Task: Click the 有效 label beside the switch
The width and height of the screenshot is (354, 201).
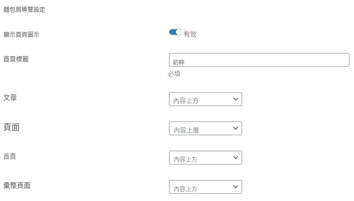Action: pyautogui.click(x=190, y=34)
